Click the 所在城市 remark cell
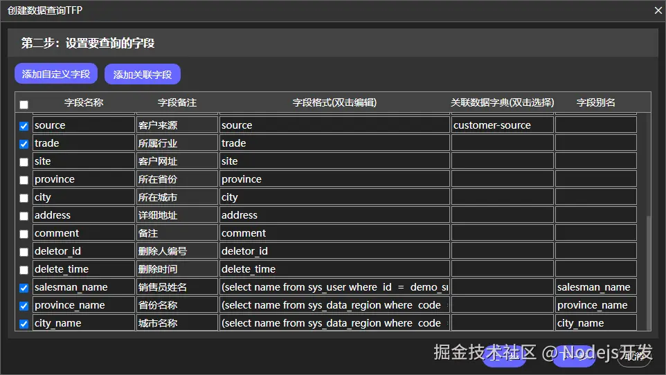666x375 pixels. pos(177,197)
